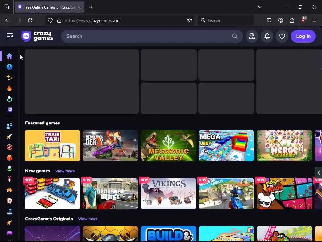Select the joystick category icon
The image size is (322, 242).
click(x=9, y=211)
